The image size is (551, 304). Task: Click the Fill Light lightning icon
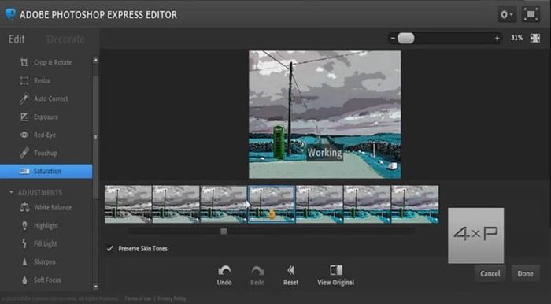(24, 243)
